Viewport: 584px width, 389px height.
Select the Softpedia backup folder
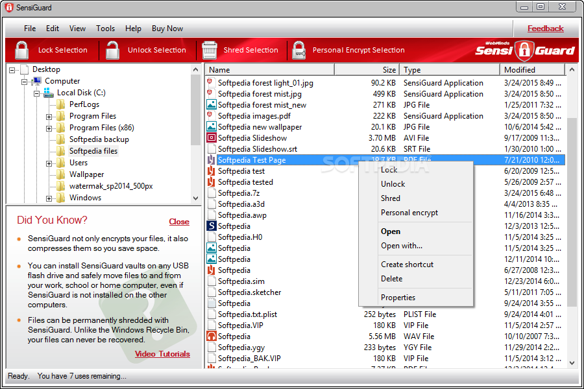[99, 139]
